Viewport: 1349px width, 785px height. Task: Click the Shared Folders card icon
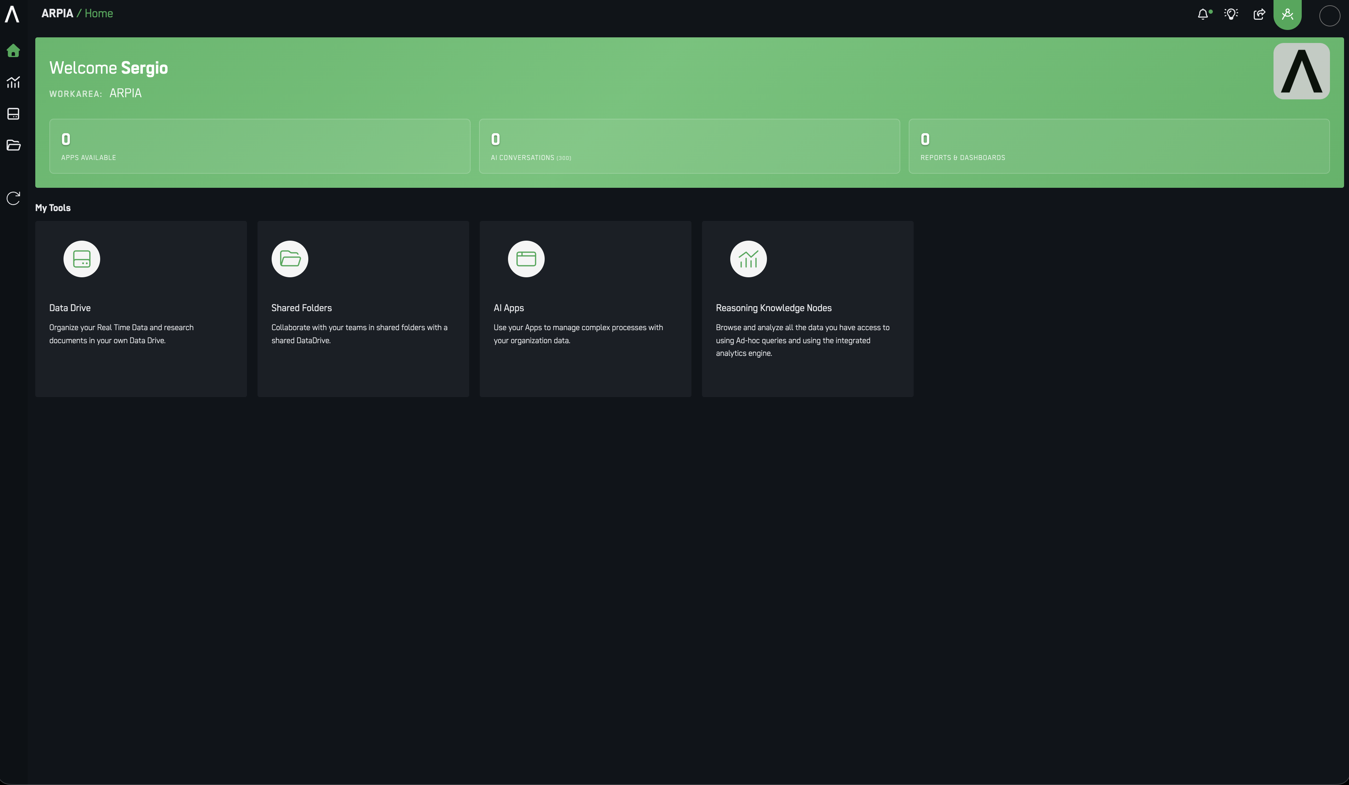[x=290, y=259]
